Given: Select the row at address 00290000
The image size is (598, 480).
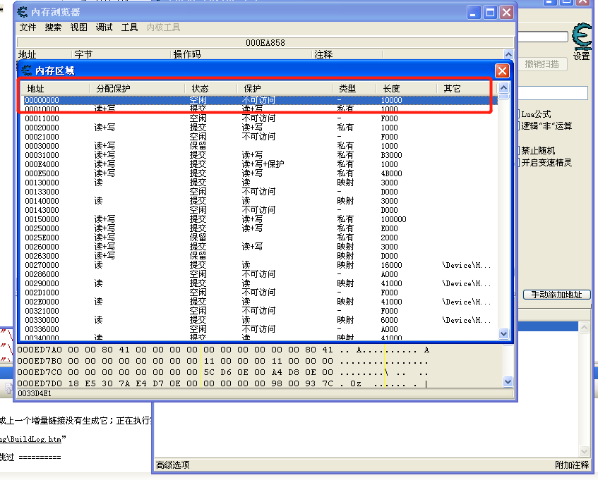Looking at the screenshot, I should 261,283.
